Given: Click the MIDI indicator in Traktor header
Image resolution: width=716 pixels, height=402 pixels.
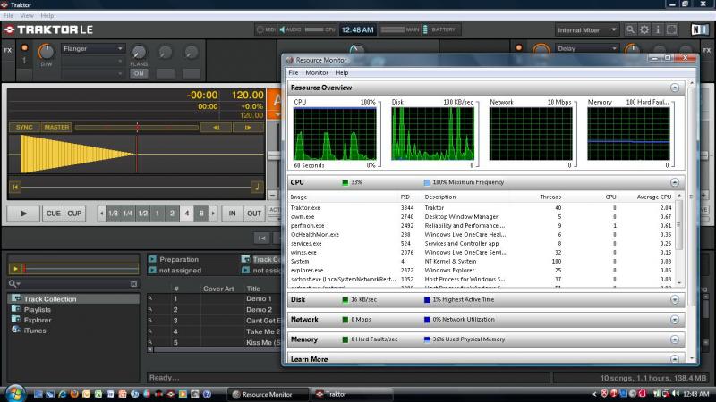Looking at the screenshot, I should (x=266, y=29).
